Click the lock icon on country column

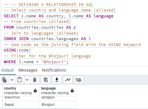[35, 91]
